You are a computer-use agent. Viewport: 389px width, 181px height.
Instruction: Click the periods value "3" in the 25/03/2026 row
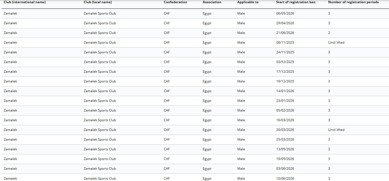(329, 140)
